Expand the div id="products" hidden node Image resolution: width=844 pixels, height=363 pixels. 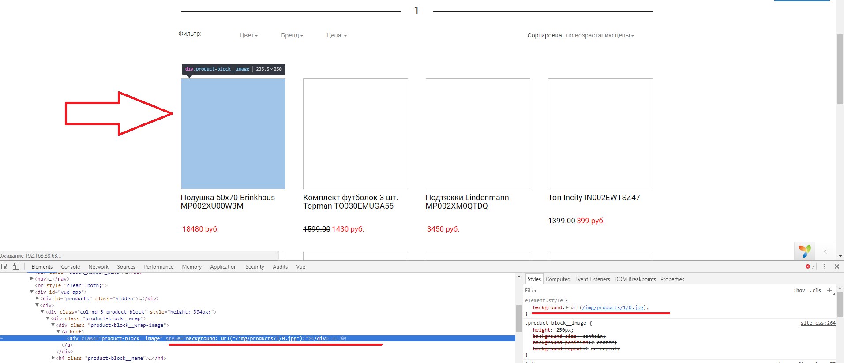tap(37, 299)
